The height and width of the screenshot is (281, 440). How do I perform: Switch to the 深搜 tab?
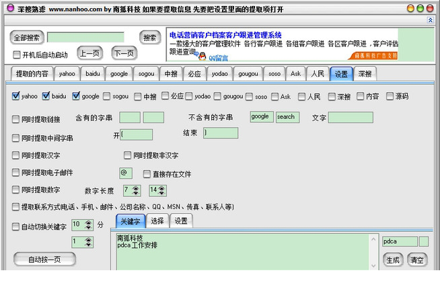365,74
